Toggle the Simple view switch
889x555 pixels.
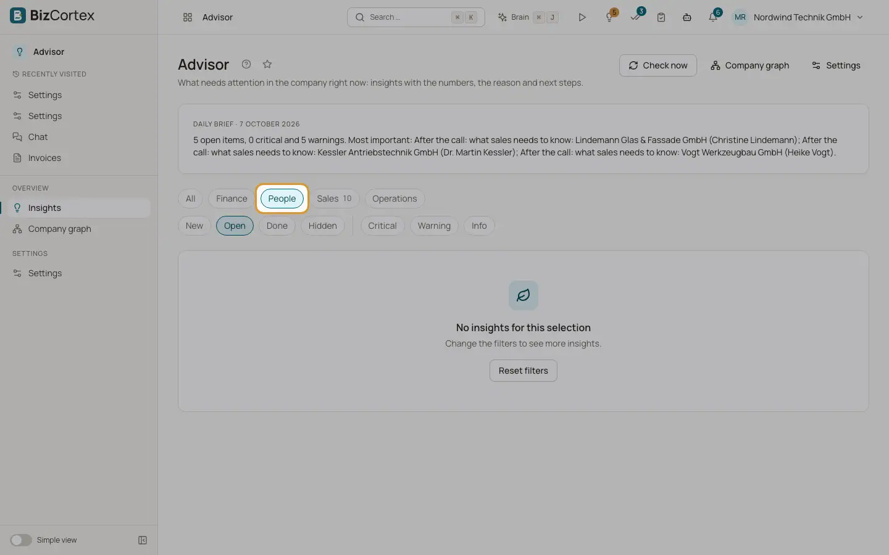coord(21,540)
